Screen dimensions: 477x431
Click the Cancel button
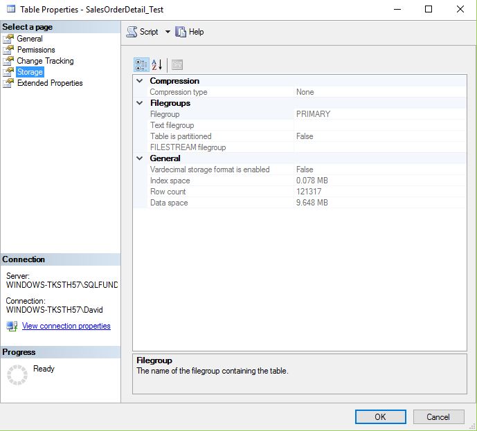pos(438,416)
